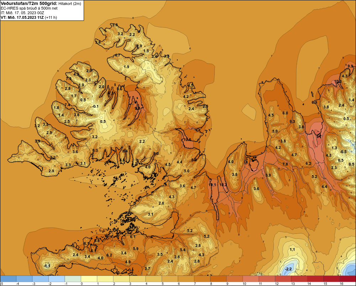Click the 10.1 temperature label
The height and width of the screenshot is (286, 356).
[x=212, y=185]
